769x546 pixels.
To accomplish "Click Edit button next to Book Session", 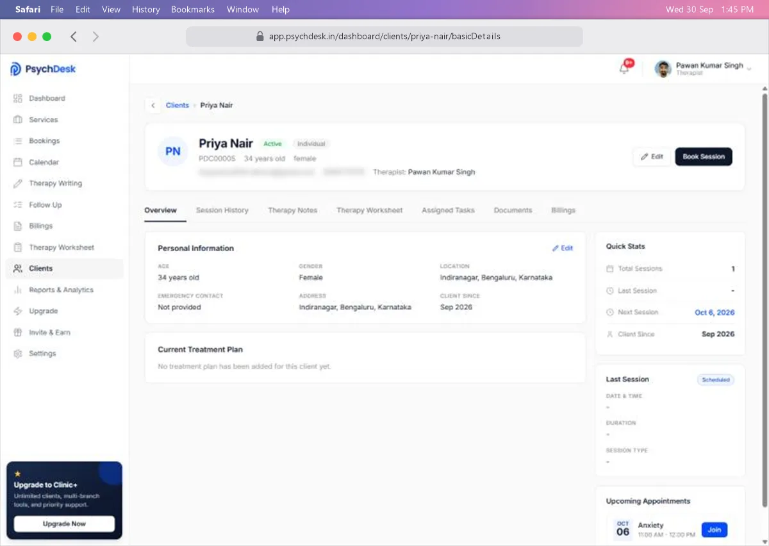I will [652, 156].
